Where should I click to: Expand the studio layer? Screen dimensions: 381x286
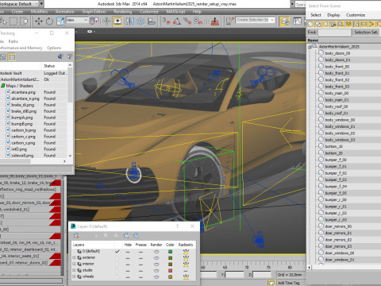[74, 270]
